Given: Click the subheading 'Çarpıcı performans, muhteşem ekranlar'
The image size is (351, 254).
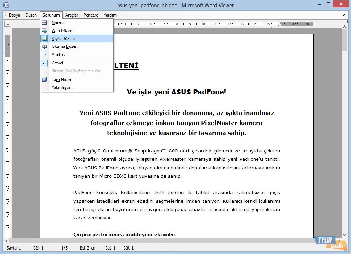Looking at the screenshot, I should (125, 234).
